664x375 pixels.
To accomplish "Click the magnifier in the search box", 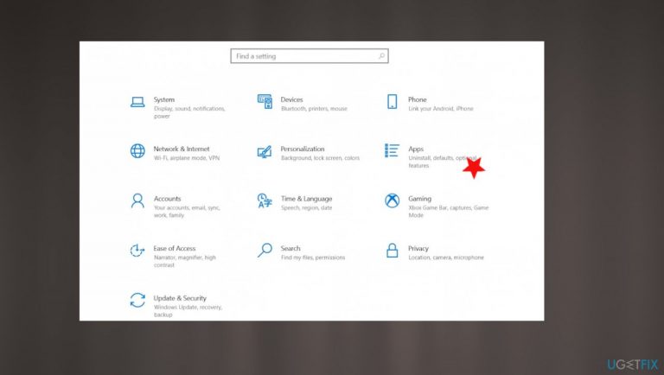I will (x=381, y=56).
